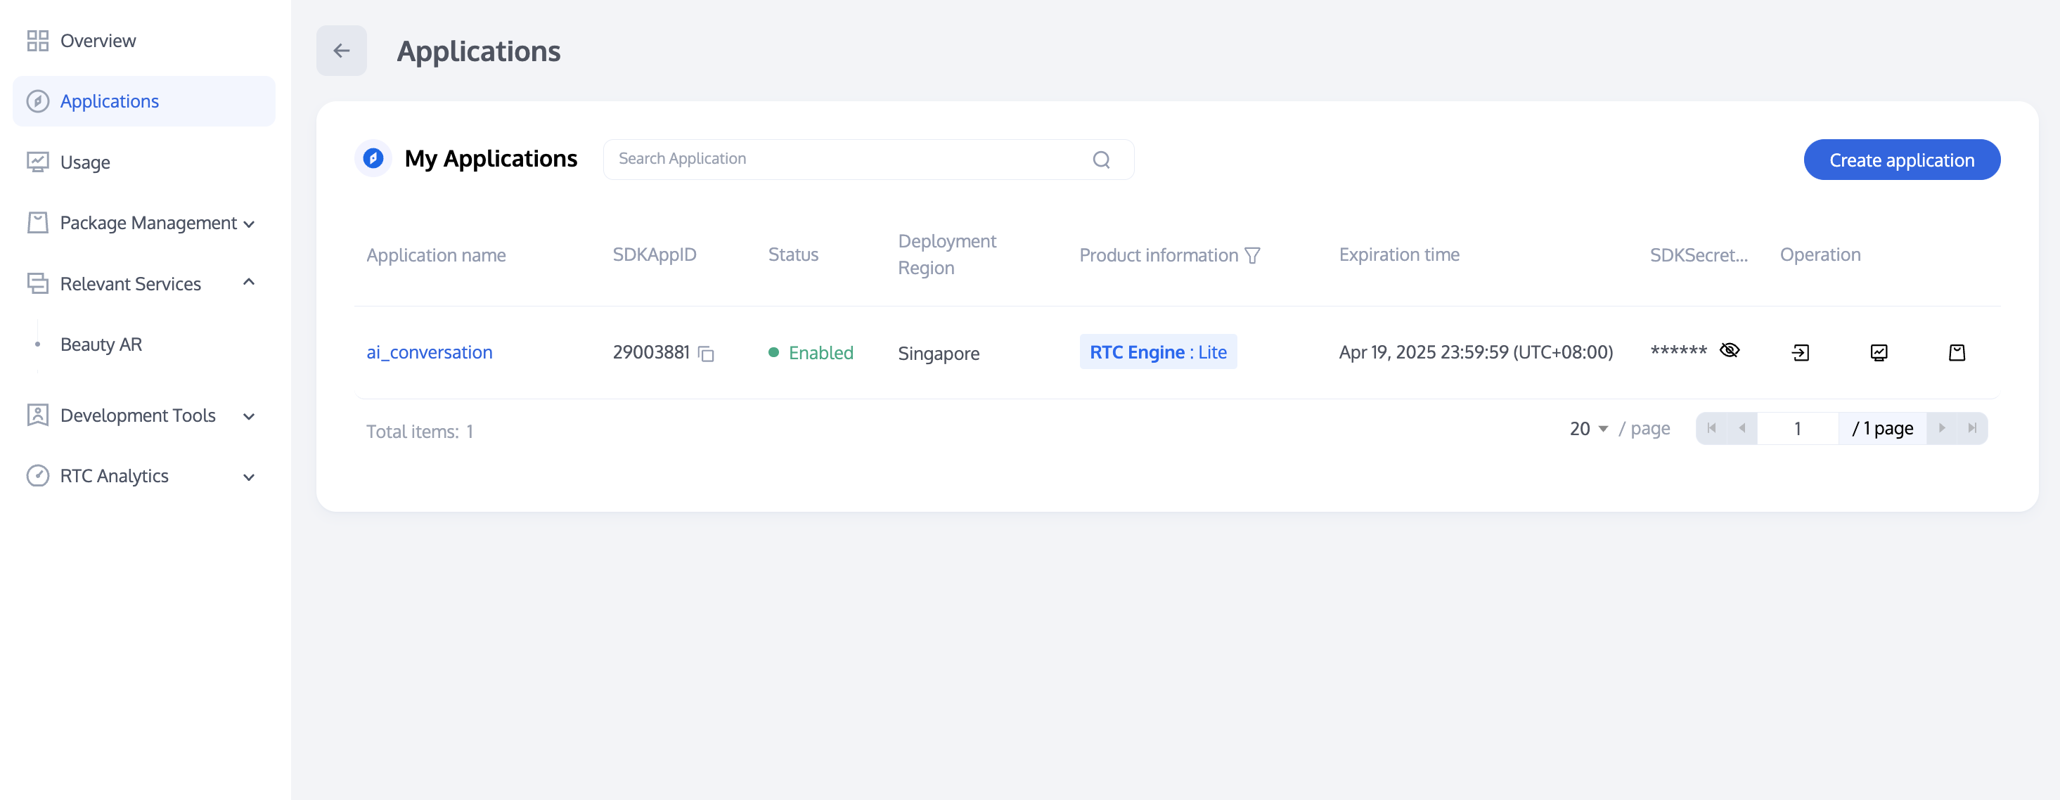Open the usage chart icon in Operation
Image resolution: width=2060 pixels, height=800 pixels.
1879,352
